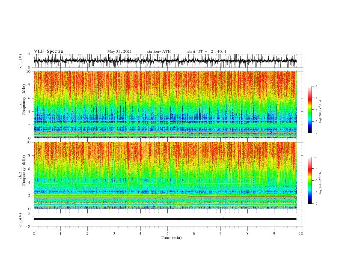Click the time axis tick label "10"

pyautogui.click(x=301, y=233)
